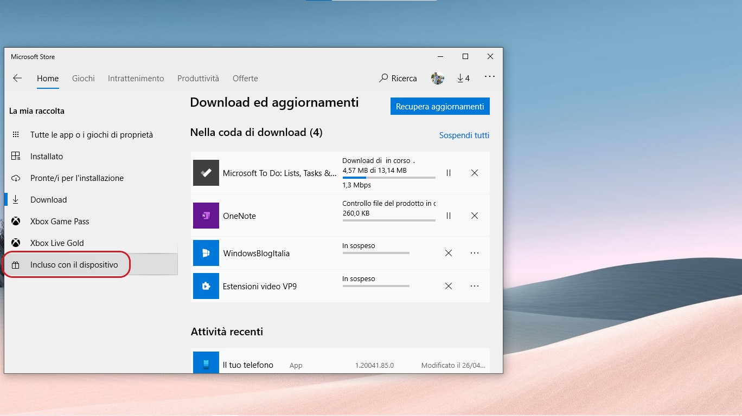
Task: Click the 1,3 Mbps speed text
Action: [x=357, y=185]
